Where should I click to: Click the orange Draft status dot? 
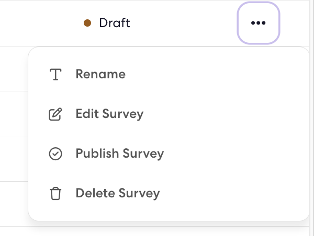tap(87, 23)
